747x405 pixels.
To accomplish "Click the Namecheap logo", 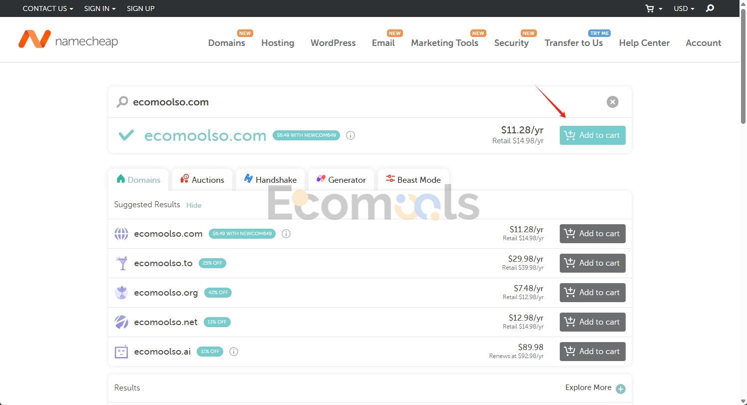I will 68,39.
